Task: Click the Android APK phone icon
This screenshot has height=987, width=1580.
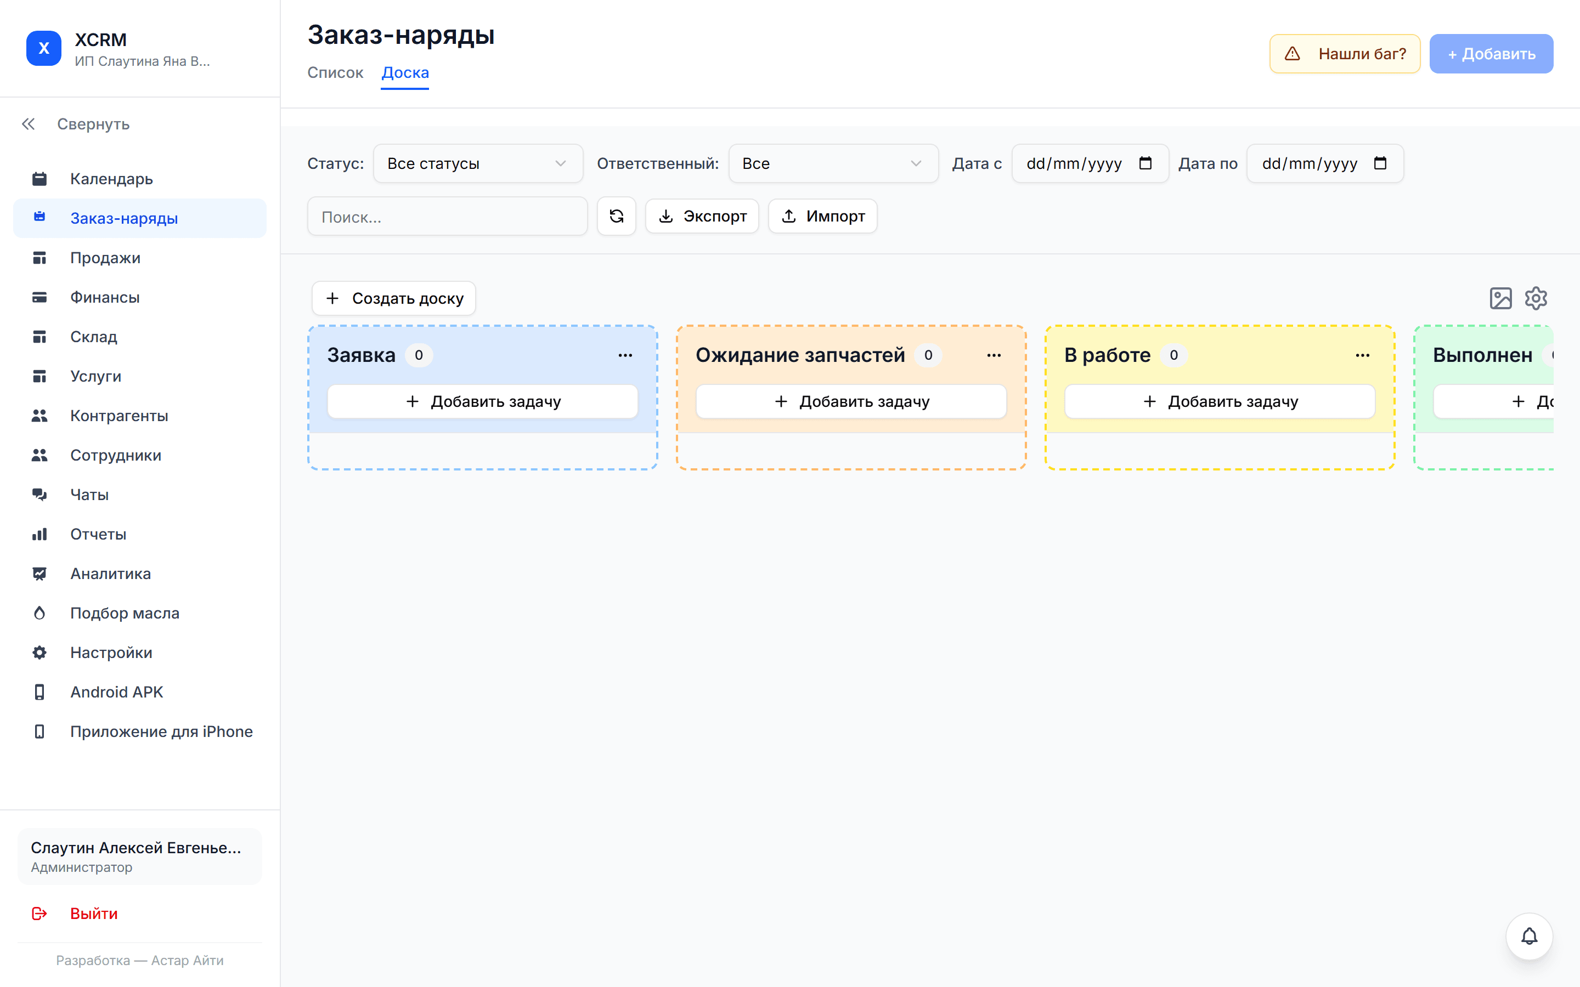Action: pyautogui.click(x=39, y=692)
